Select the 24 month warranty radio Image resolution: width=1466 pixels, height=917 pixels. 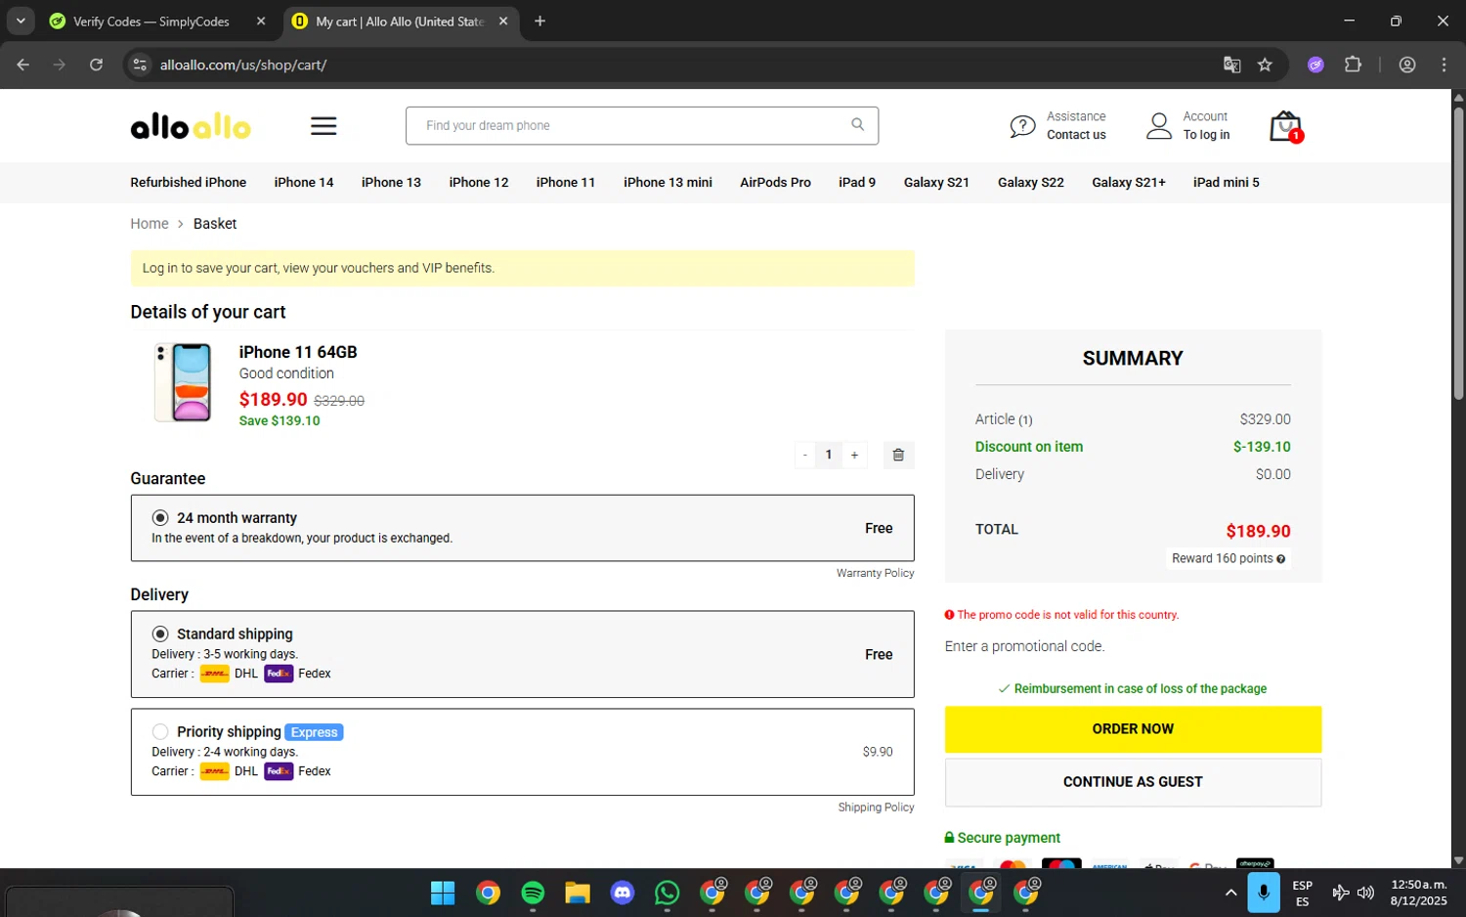tap(160, 518)
